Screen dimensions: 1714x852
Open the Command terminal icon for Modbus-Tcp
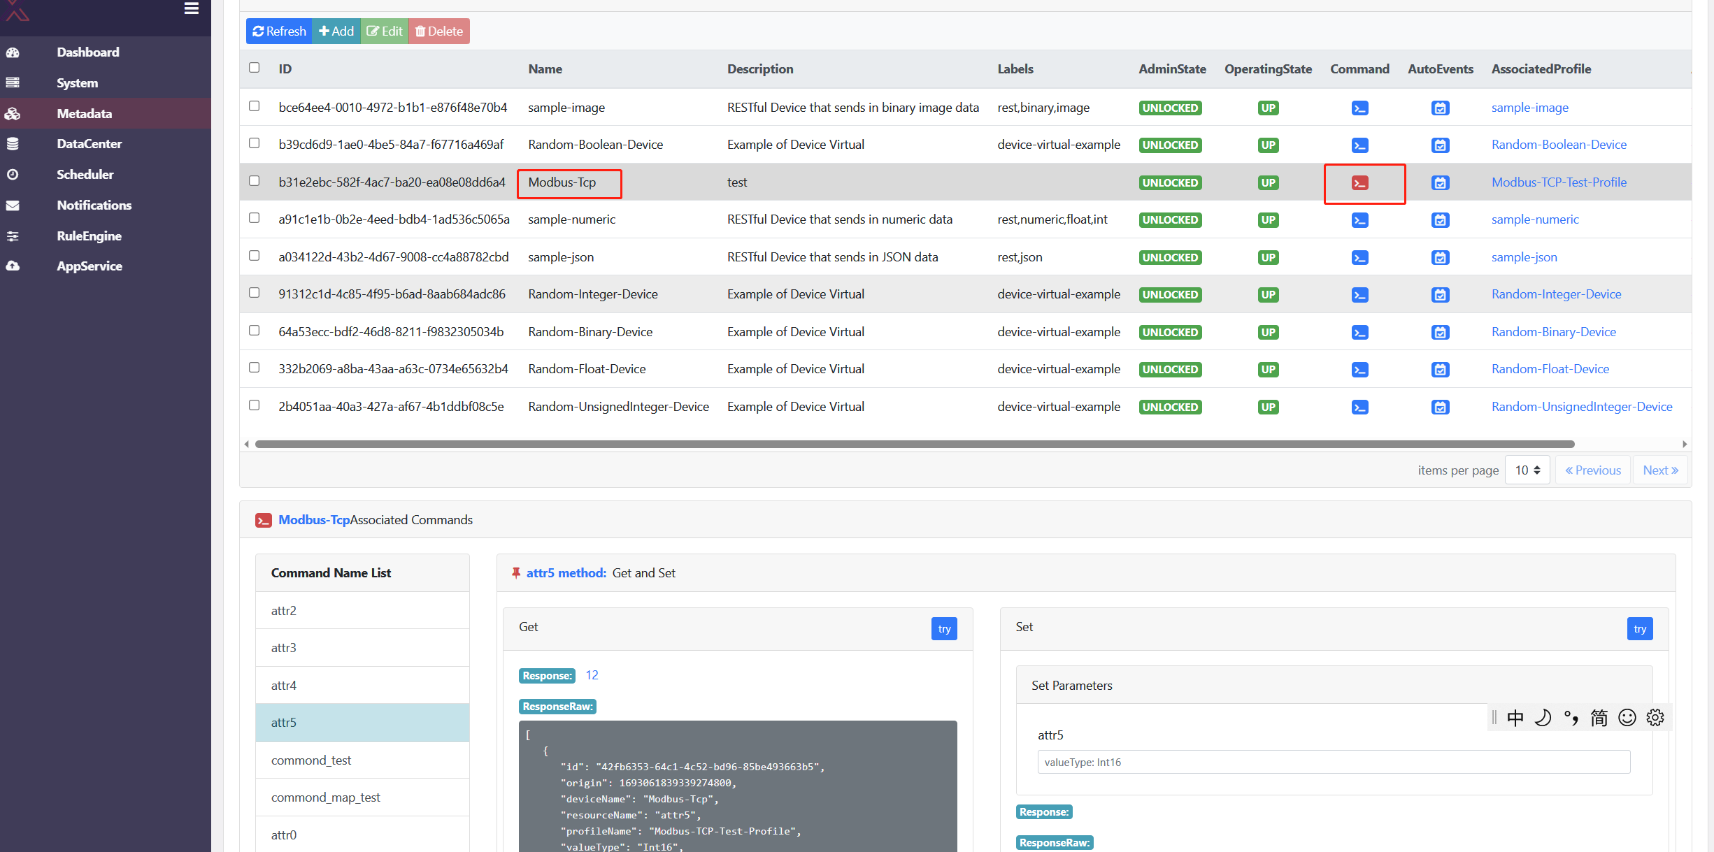1359,182
